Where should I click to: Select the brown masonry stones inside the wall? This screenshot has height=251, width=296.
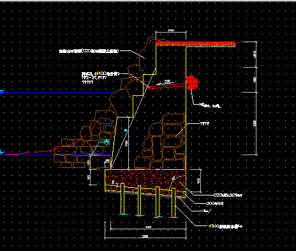click(x=159, y=142)
